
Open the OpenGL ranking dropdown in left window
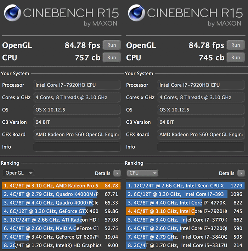(18, 173)
